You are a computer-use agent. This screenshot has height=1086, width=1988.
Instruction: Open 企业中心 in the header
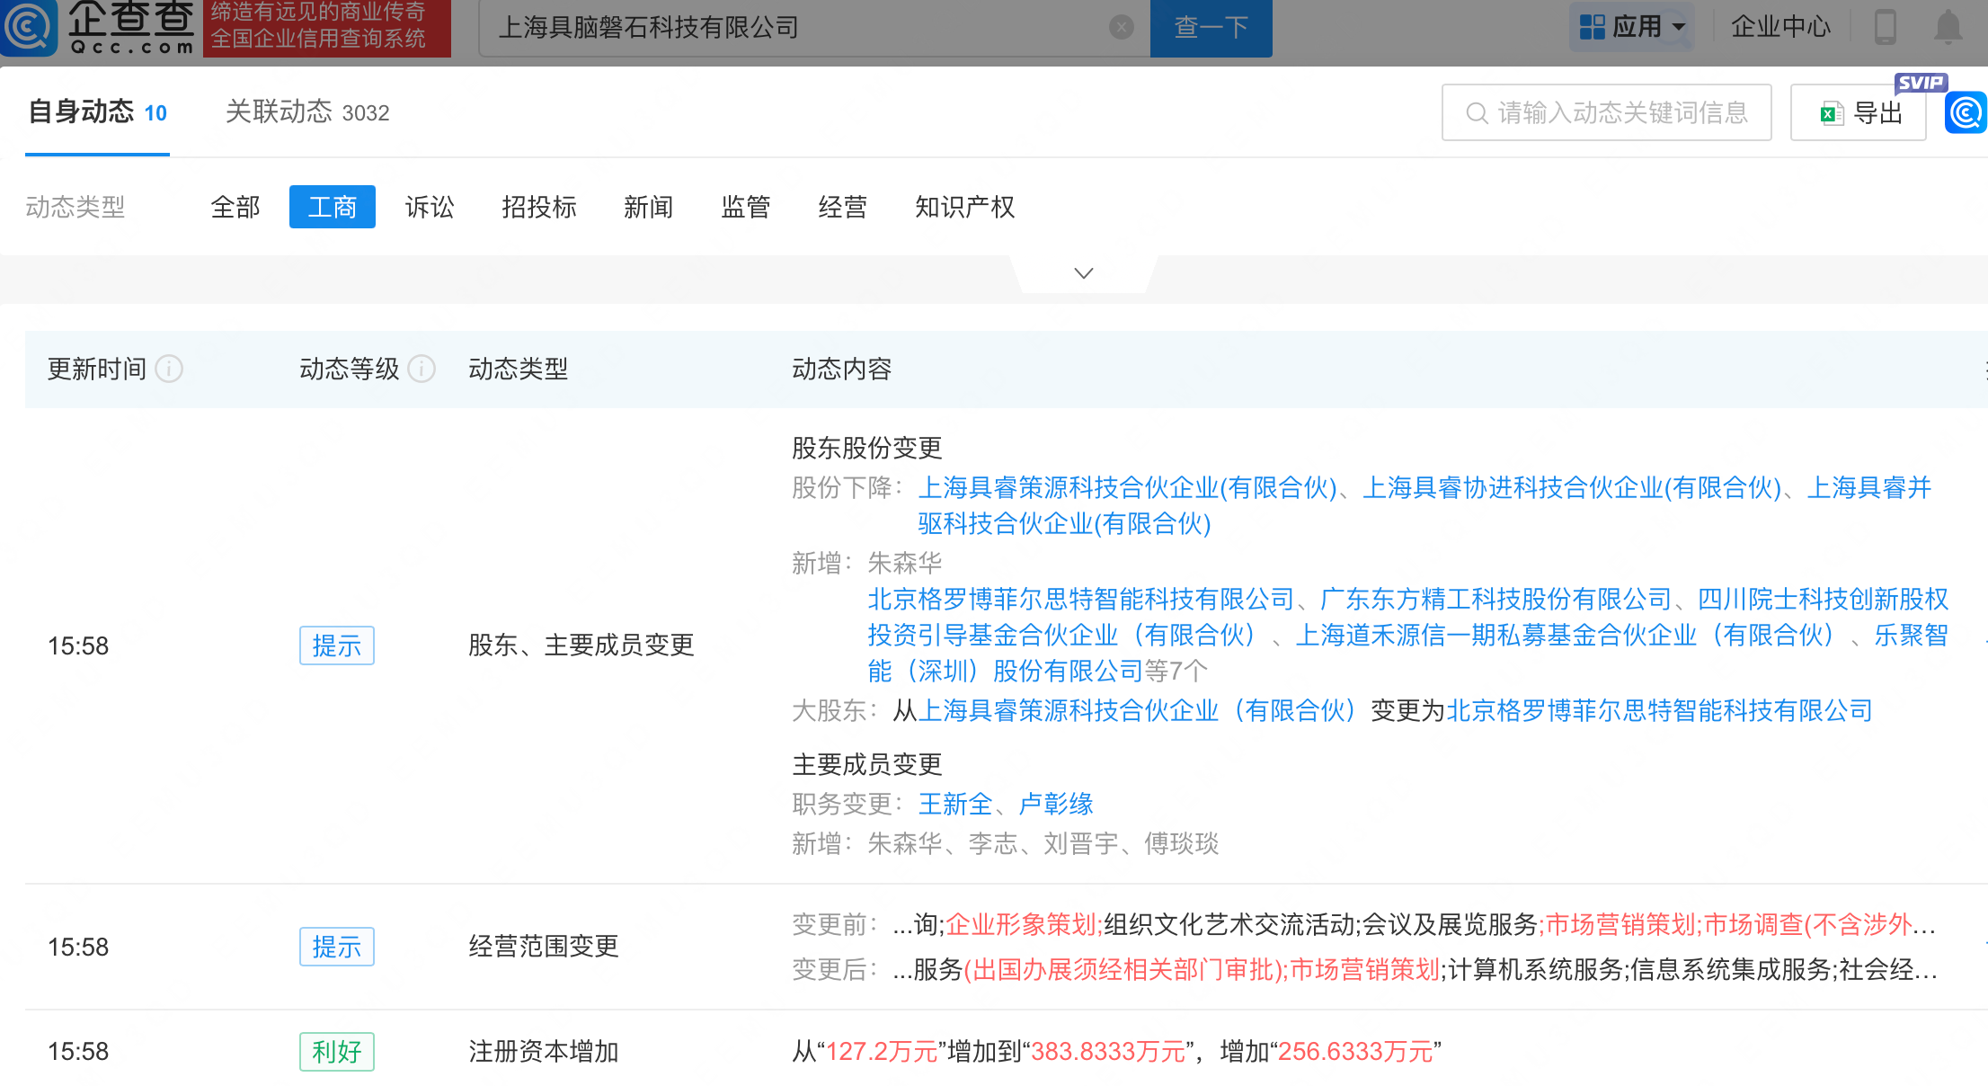coord(1780,27)
